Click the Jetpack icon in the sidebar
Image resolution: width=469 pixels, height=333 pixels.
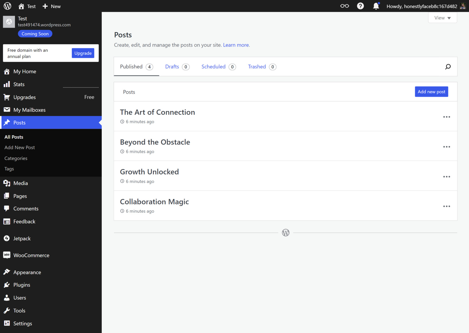click(7, 238)
